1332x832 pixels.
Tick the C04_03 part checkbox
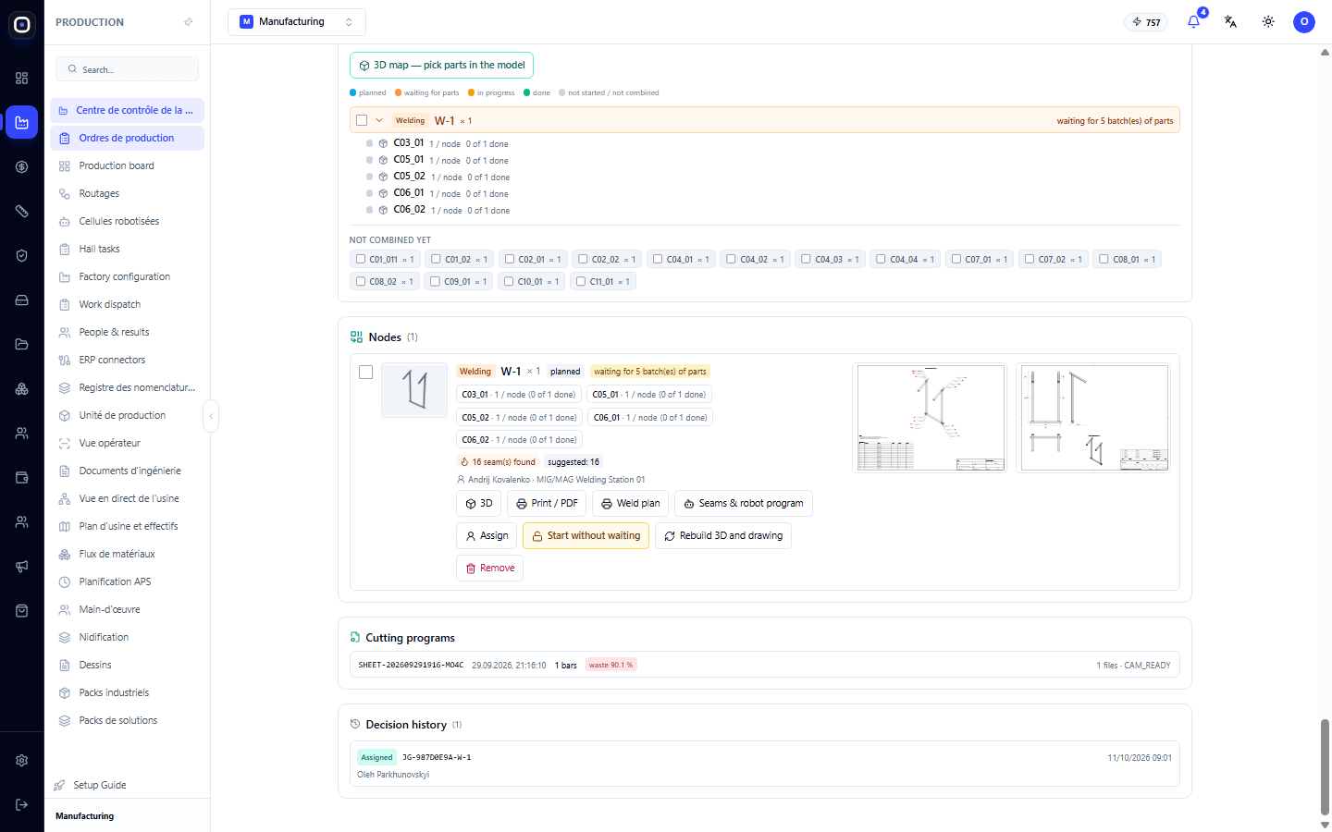806,259
